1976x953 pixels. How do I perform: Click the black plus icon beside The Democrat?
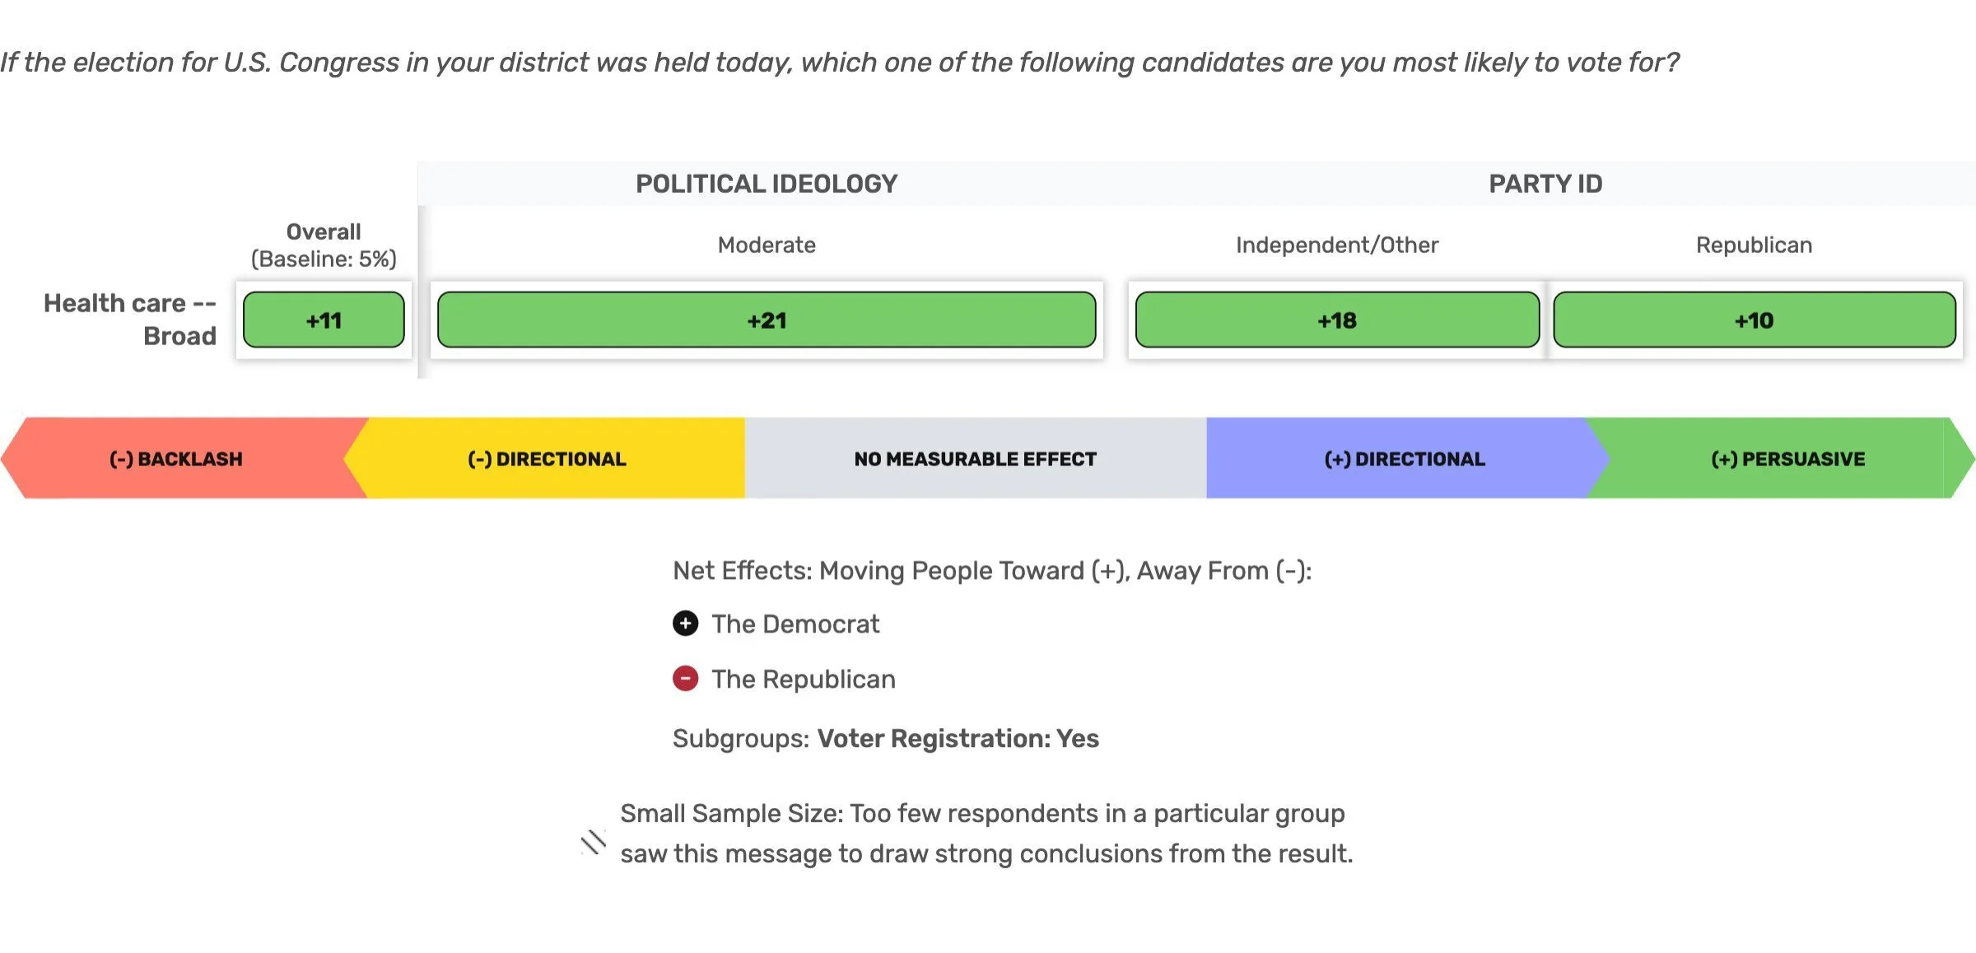[685, 624]
